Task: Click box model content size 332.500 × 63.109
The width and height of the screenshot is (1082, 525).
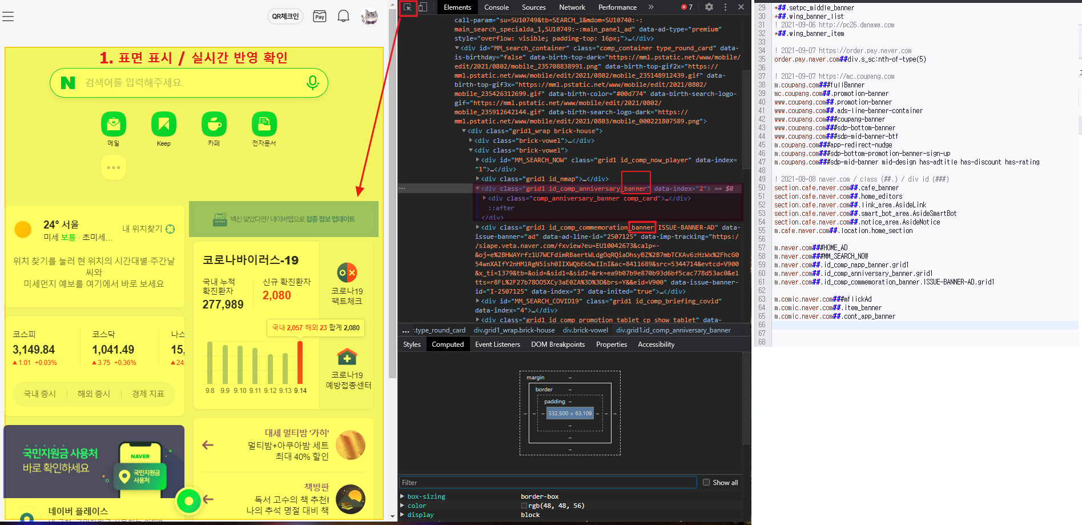Action: point(570,414)
